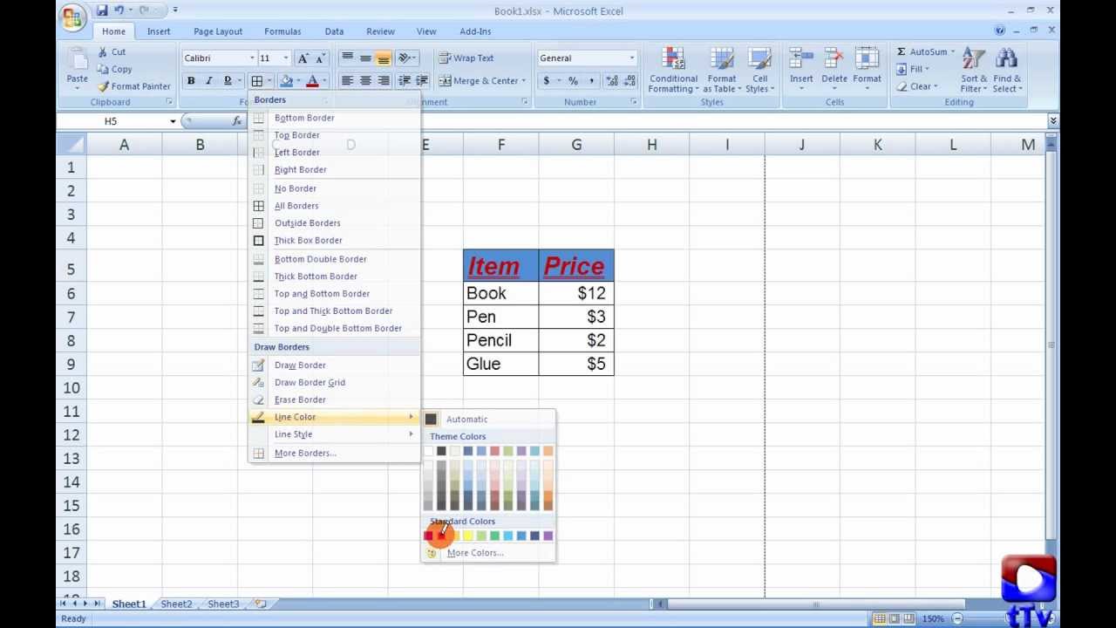Open Format as Table gallery
This screenshot has width=1116, height=628.
coord(722,70)
